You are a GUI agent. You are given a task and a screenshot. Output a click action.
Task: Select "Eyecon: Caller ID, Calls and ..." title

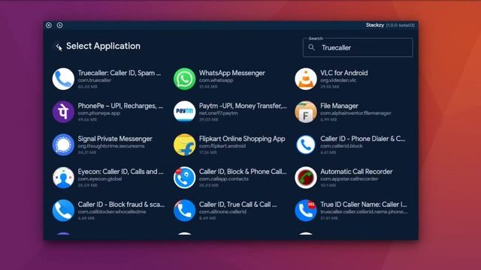pos(120,172)
